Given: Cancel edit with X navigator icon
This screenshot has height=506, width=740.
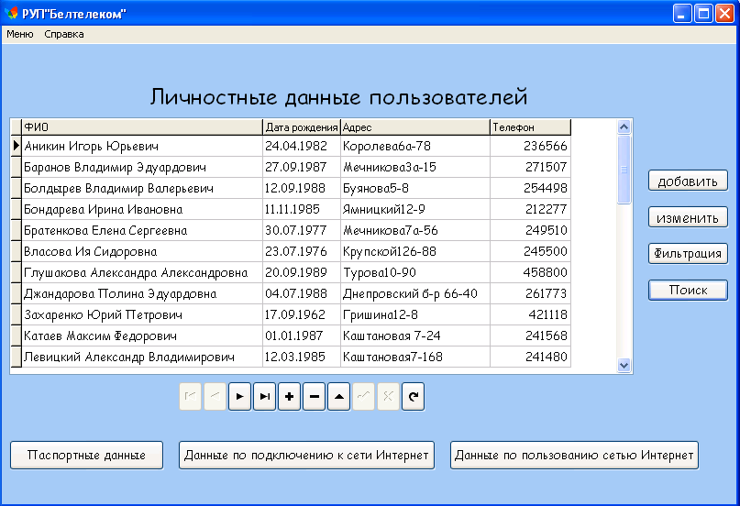Looking at the screenshot, I should [x=389, y=397].
